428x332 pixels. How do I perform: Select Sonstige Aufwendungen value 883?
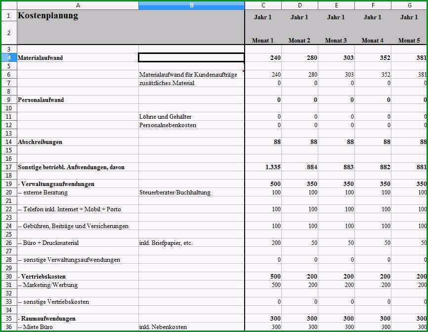point(336,167)
